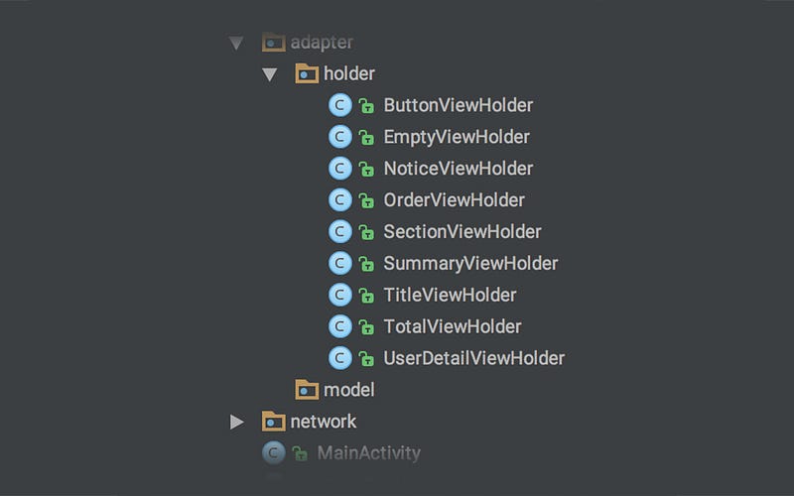Click the class icon beside SummaryViewHolder
Screen dimensions: 794x496
339,263
